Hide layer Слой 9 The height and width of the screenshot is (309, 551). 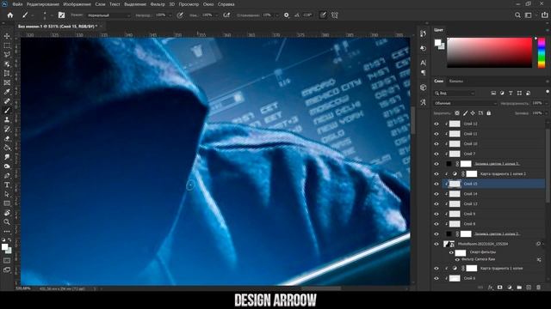point(436,214)
